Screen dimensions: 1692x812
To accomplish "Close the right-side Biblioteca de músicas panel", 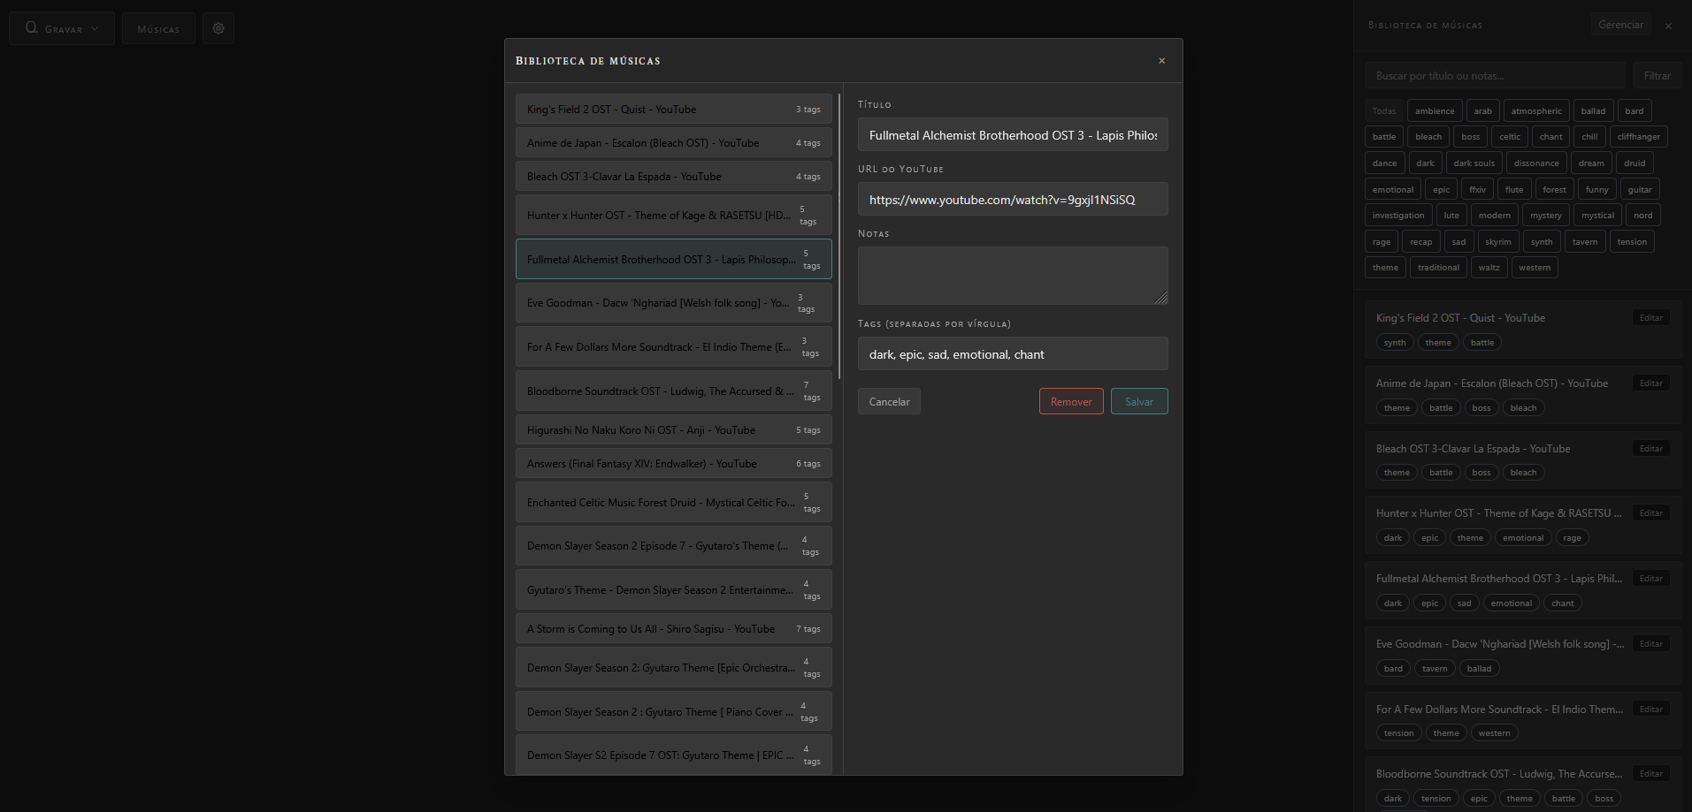I will tap(1668, 25).
